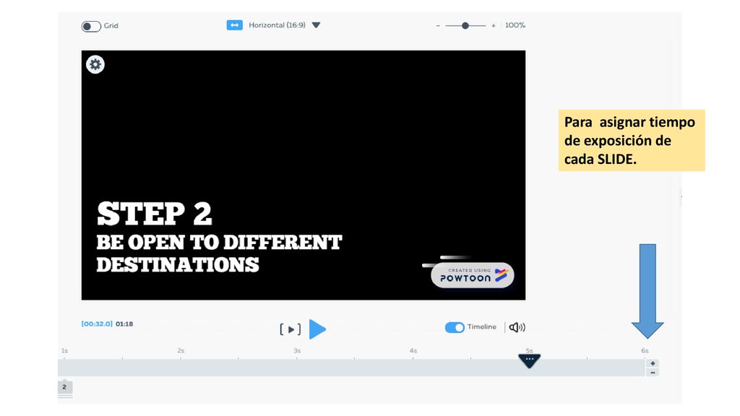Viewport: 740px width, 416px height.
Task: Click the 3s mark on the timeline
Action: 296,350
